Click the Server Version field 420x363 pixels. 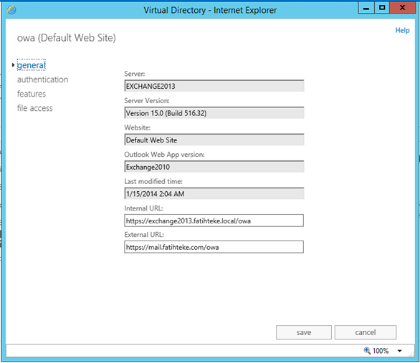click(x=214, y=113)
